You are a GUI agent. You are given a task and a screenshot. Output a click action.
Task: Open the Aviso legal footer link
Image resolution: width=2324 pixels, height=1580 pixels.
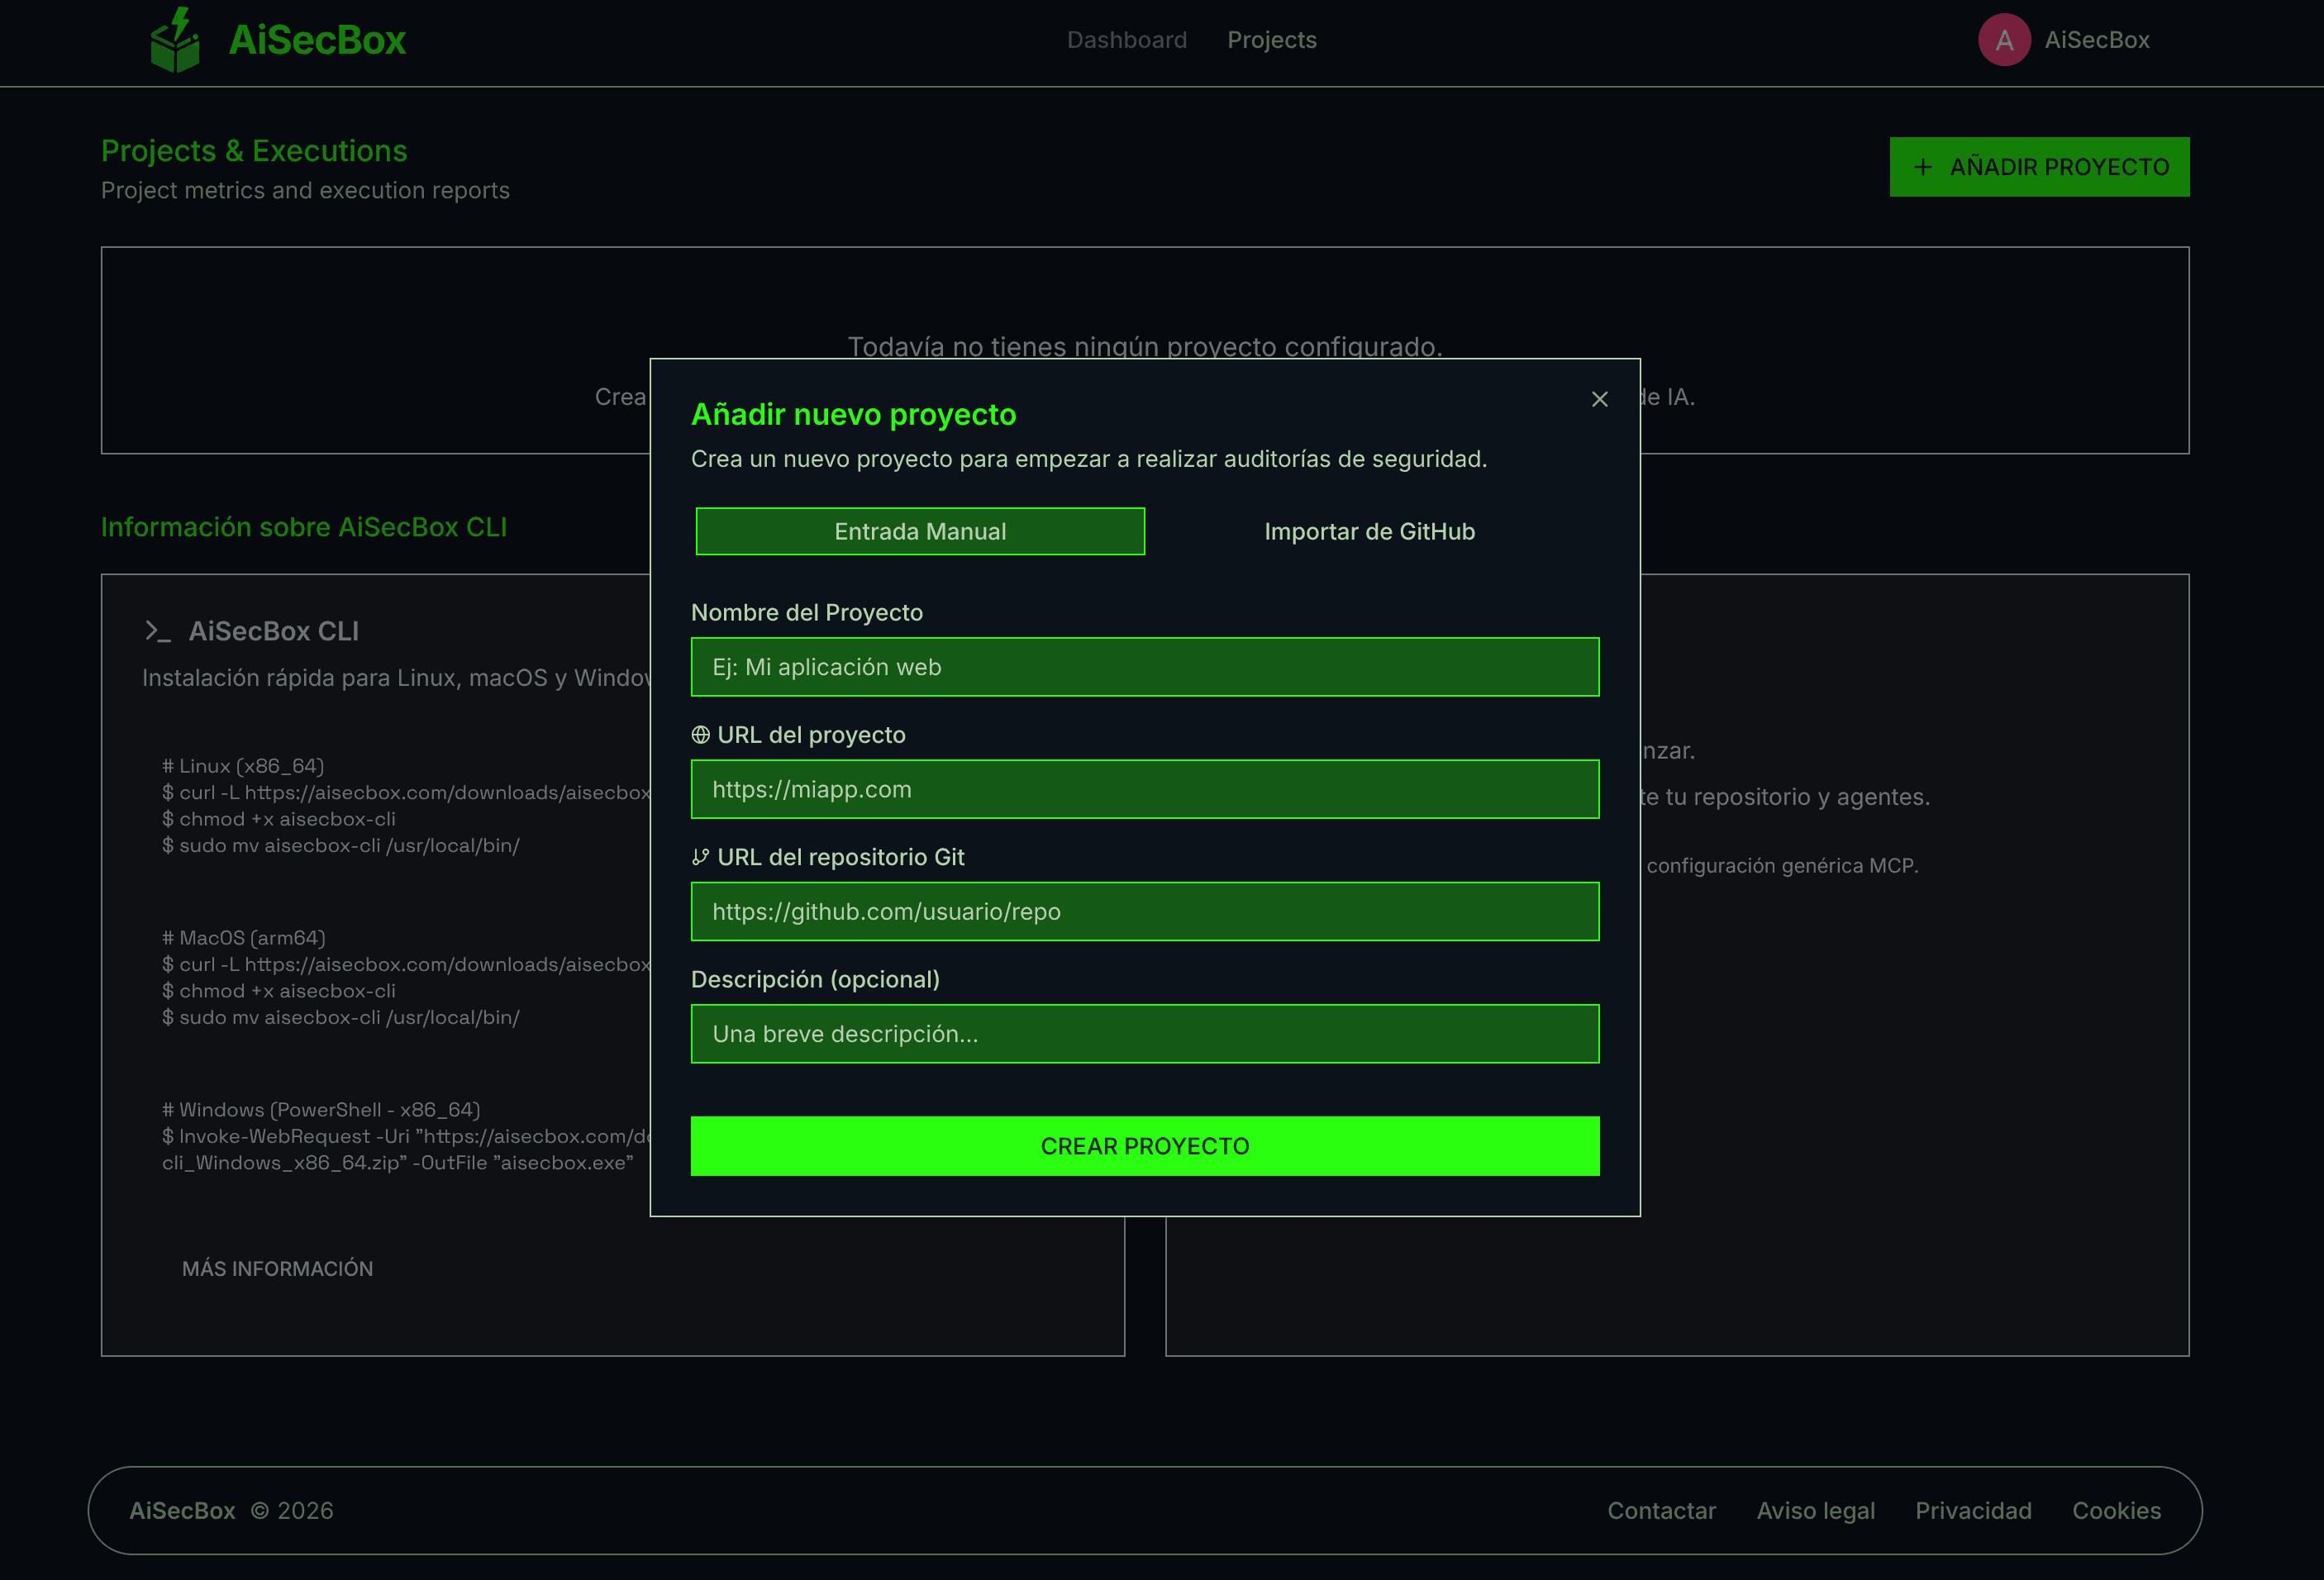pos(1815,1510)
